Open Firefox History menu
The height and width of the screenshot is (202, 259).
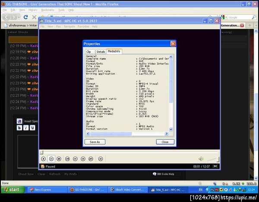pos(33,10)
